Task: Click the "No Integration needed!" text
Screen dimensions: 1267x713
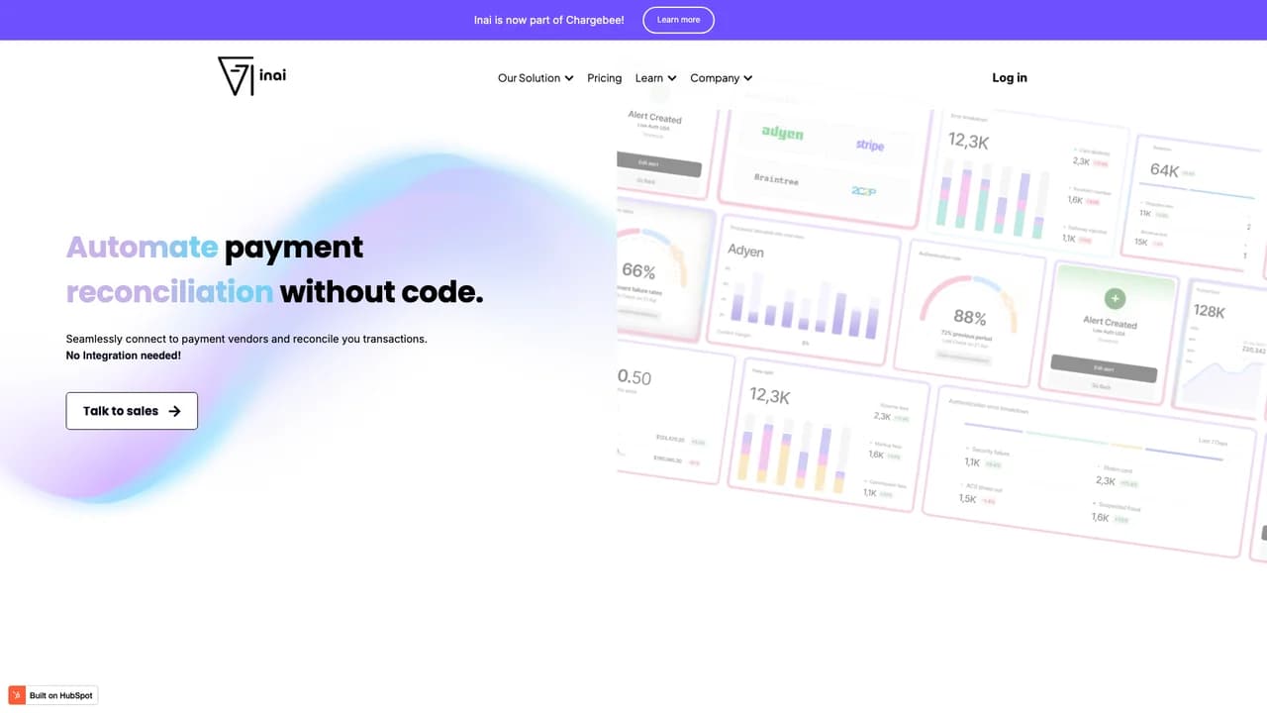Action: click(124, 356)
